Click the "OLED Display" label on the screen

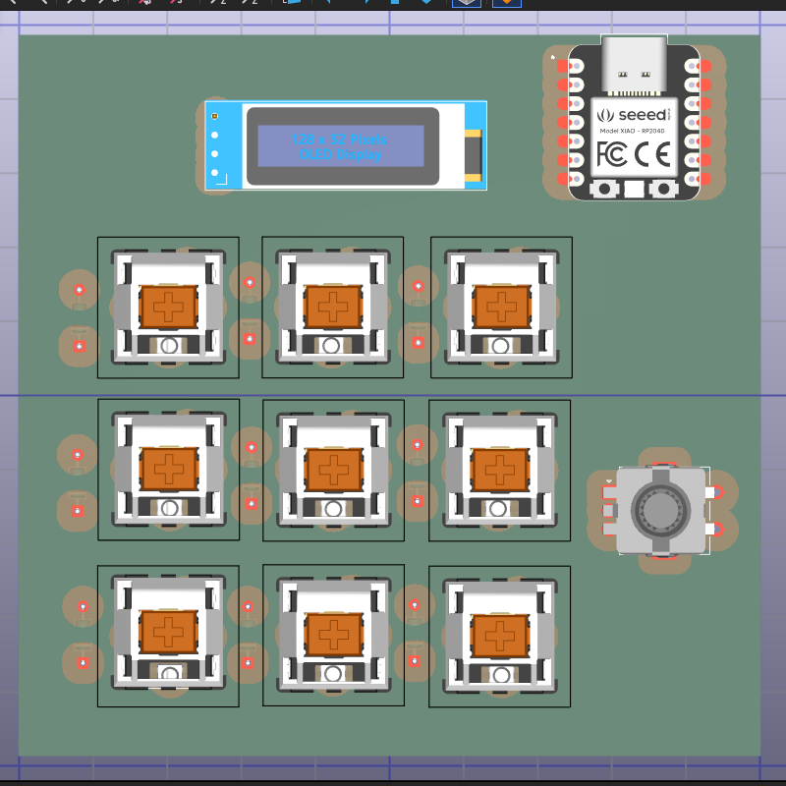(340, 154)
